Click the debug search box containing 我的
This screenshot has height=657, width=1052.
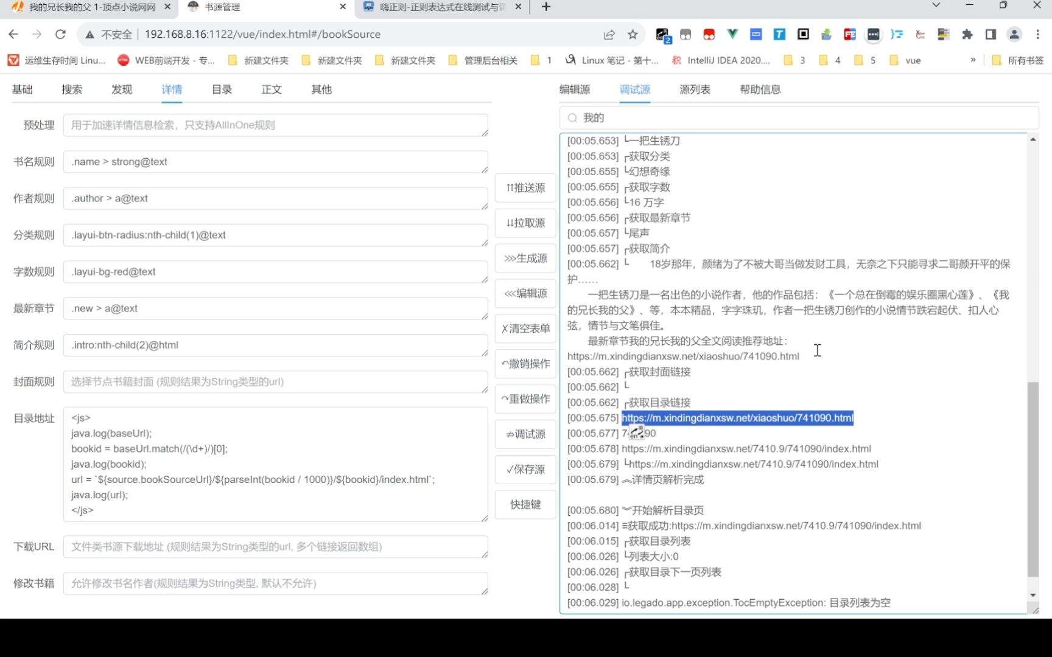(799, 118)
